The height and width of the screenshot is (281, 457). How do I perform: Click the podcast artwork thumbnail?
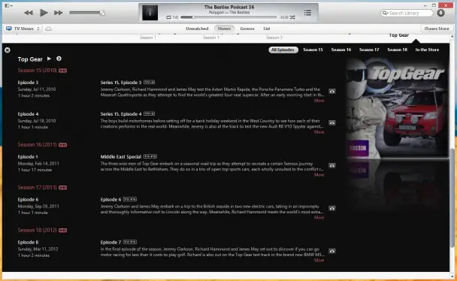click(x=150, y=13)
